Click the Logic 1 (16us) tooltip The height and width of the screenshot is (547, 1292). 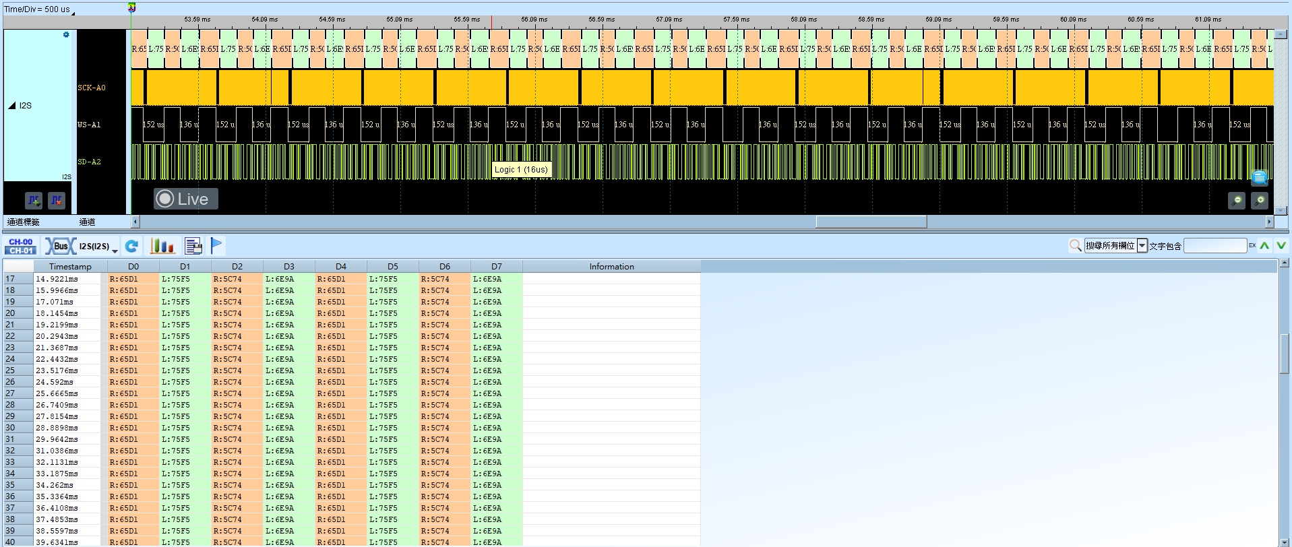(522, 170)
